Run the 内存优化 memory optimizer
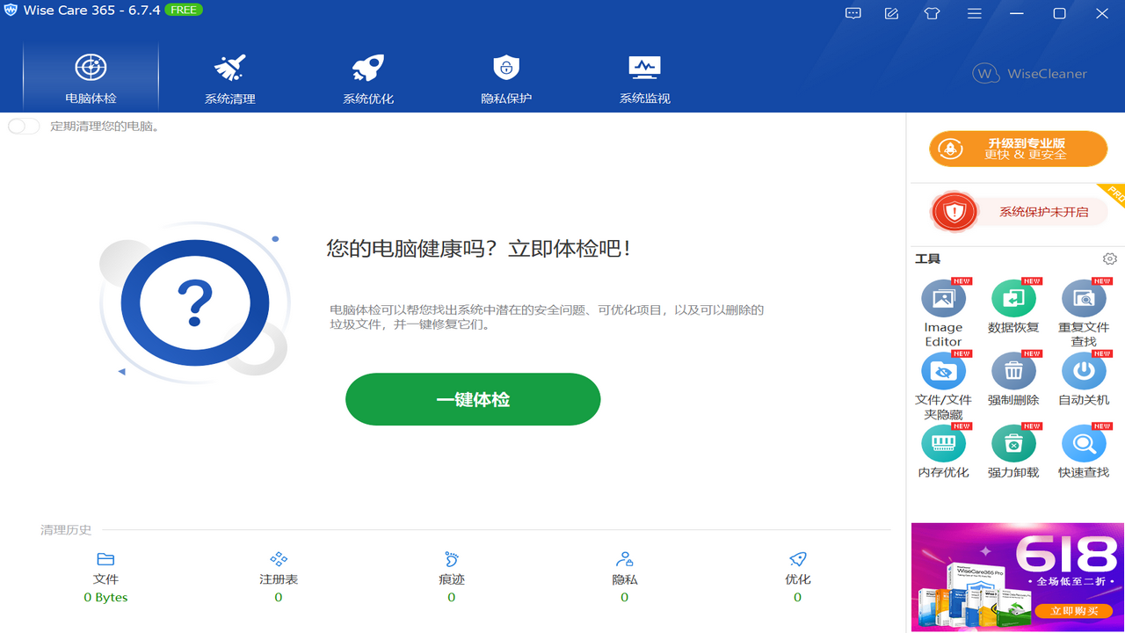 943,443
